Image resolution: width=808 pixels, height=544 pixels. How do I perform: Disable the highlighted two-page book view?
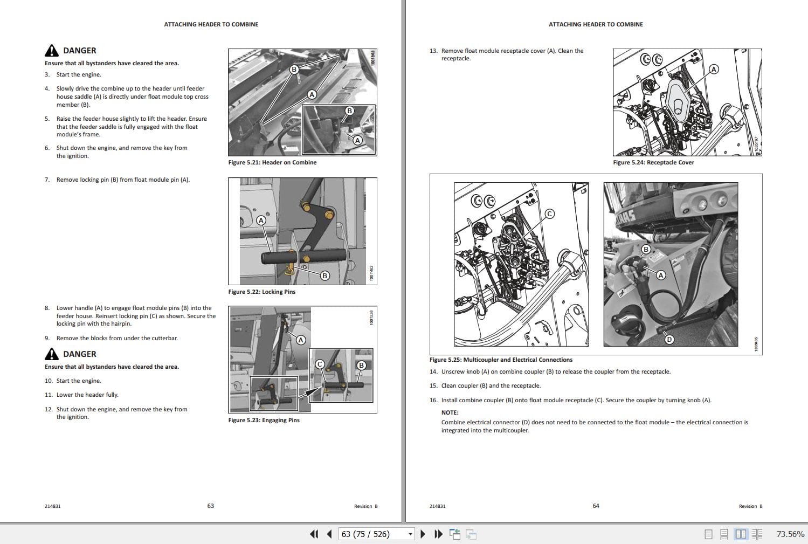pyautogui.click(x=741, y=534)
